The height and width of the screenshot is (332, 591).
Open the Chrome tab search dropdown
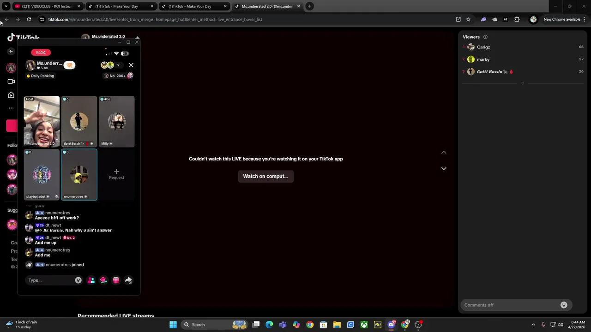pos(6,6)
